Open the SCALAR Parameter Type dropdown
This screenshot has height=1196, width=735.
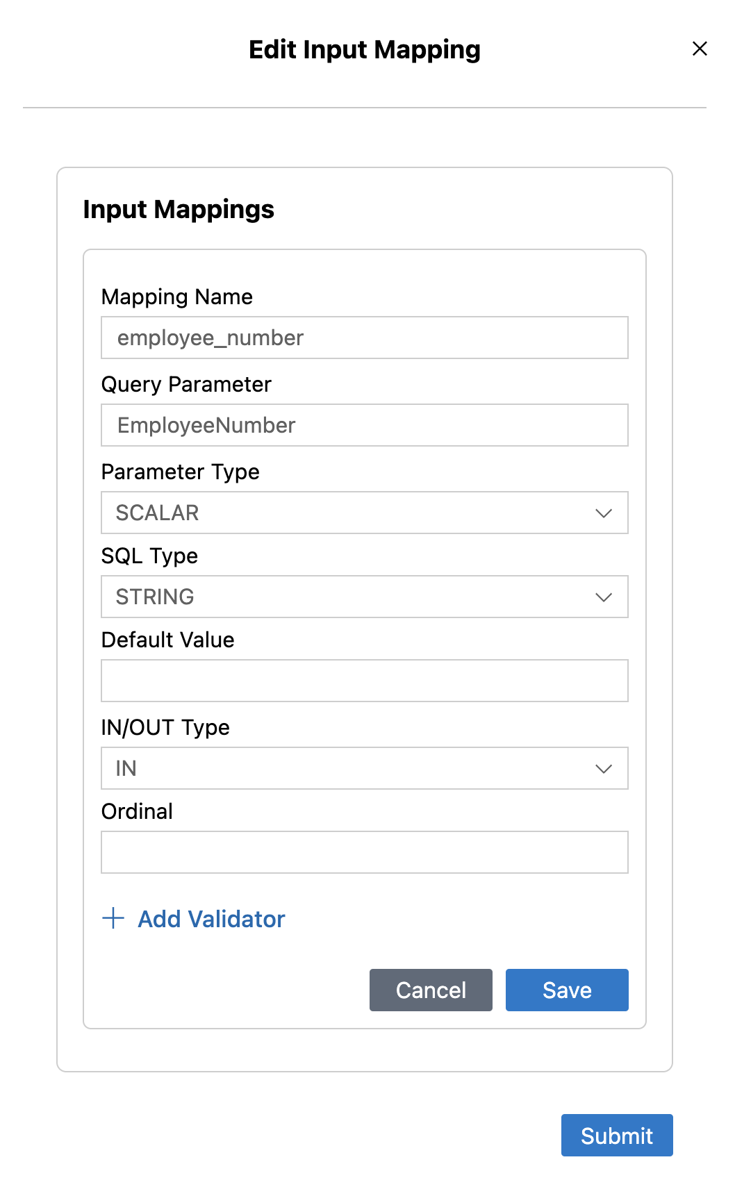pyautogui.click(x=347, y=513)
